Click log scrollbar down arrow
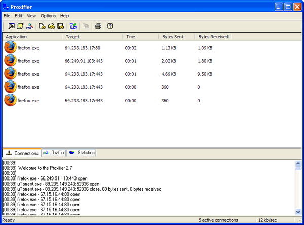Image resolution: width=304 pixels, height=225 pixels. click(298, 212)
